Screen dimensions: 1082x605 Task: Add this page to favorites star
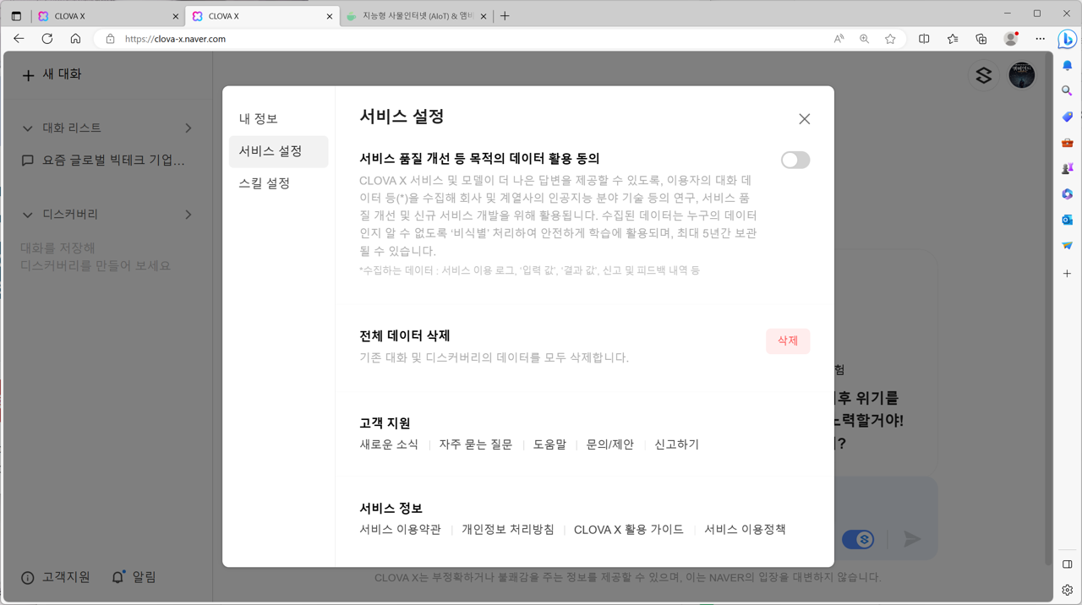click(x=890, y=39)
